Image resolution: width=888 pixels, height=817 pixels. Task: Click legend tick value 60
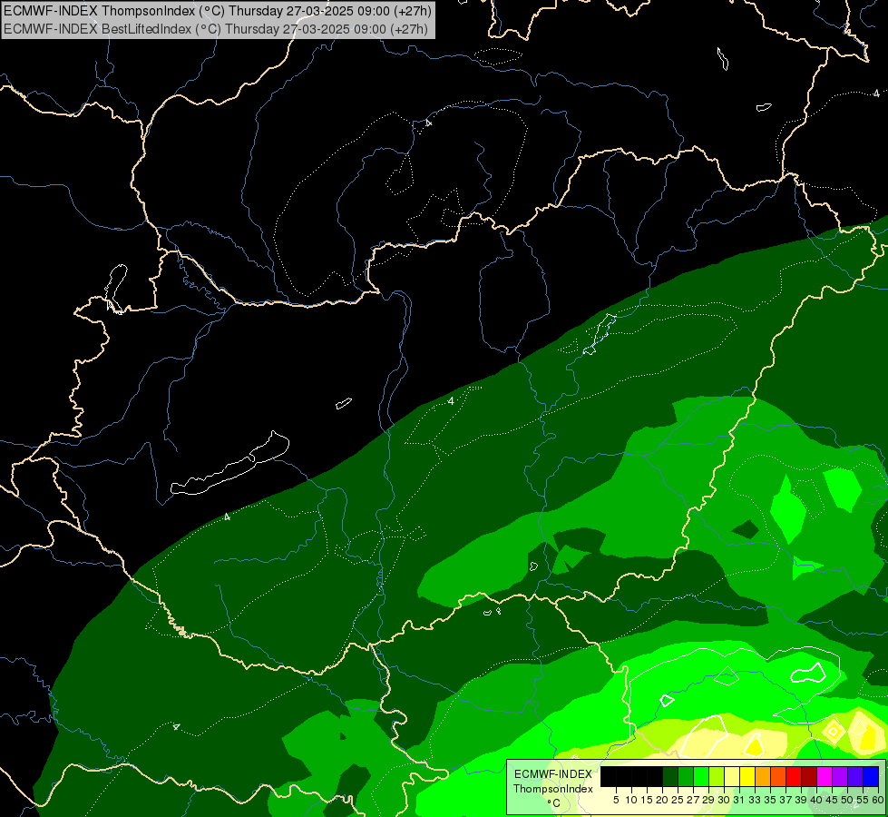pos(878,800)
